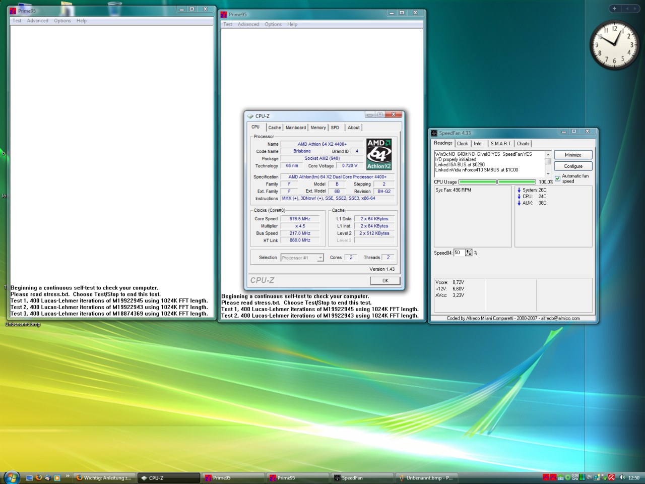Open Advanced menu in right Prime95 window
645x484 pixels.
pyautogui.click(x=248, y=24)
